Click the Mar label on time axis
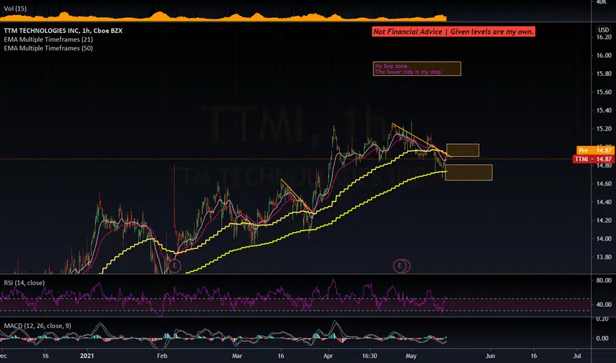 (x=237, y=356)
